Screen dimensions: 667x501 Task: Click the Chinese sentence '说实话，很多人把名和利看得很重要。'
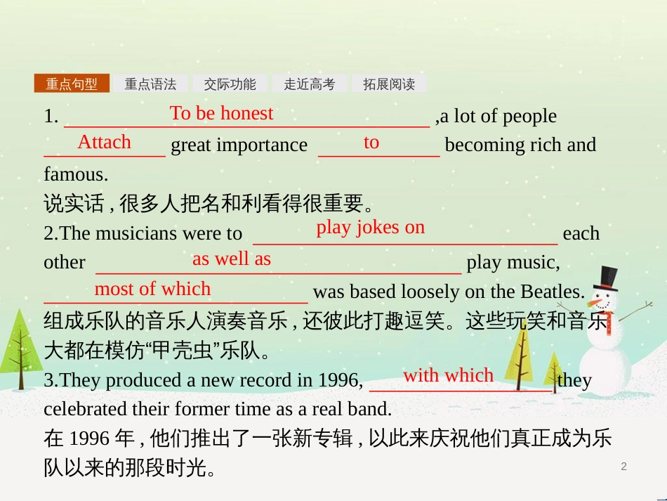tap(209, 203)
